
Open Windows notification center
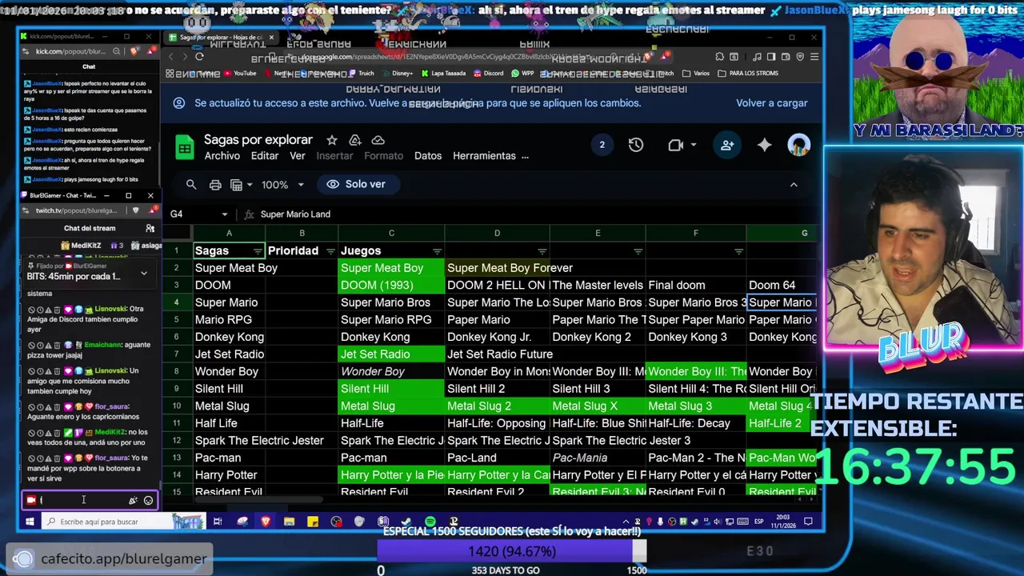click(808, 522)
